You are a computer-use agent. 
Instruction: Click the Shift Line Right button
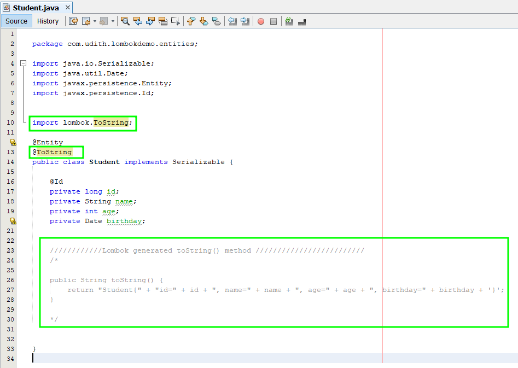click(x=245, y=21)
